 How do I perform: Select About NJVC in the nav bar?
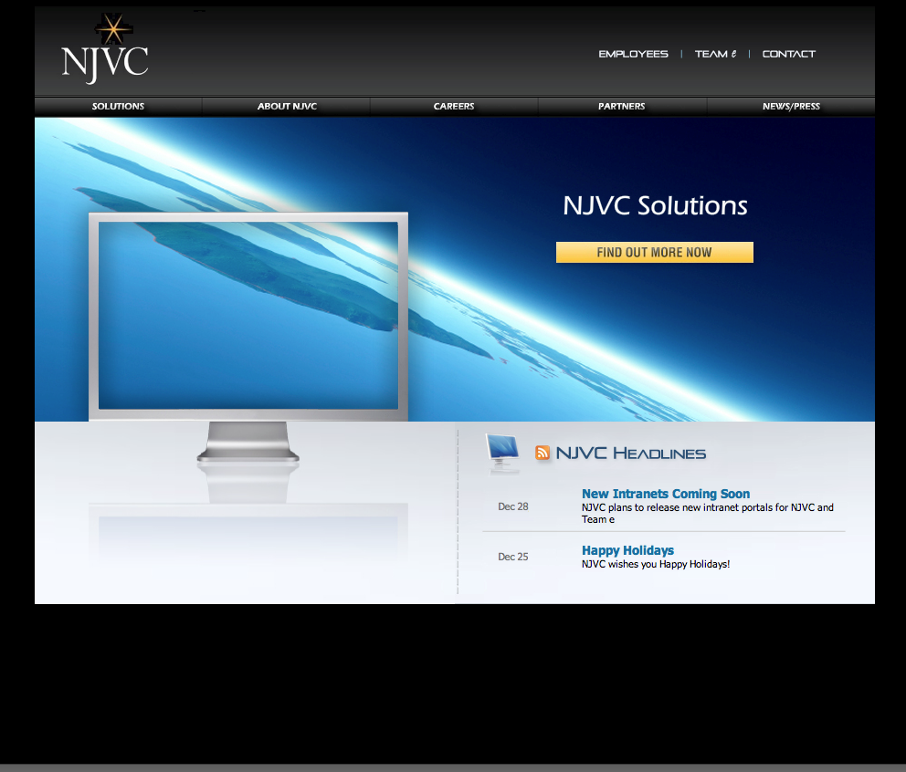click(287, 106)
